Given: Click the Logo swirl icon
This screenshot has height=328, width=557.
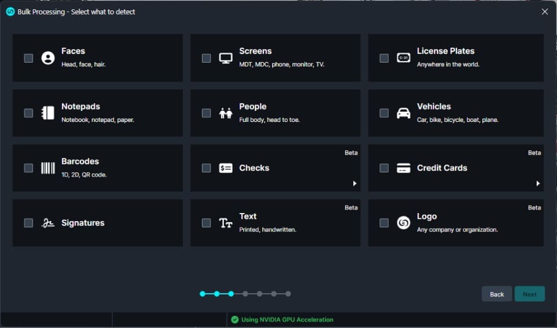Looking at the screenshot, I should pyautogui.click(x=403, y=223).
